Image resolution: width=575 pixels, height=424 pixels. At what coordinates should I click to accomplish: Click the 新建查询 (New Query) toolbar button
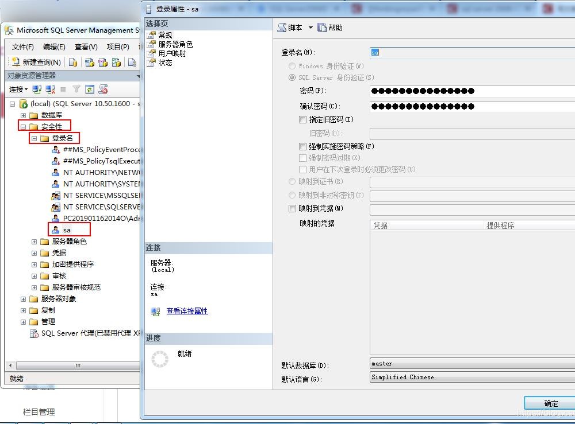click(x=36, y=62)
